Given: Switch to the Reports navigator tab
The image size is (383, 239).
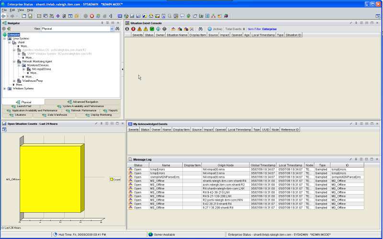Looking at the screenshot, I should [x=111, y=110].
